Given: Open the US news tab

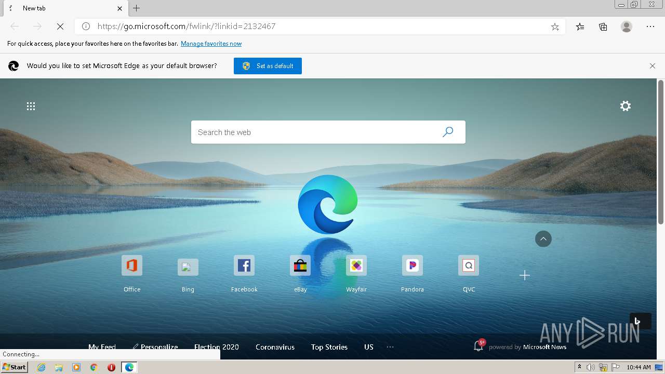Looking at the screenshot, I should point(369,347).
